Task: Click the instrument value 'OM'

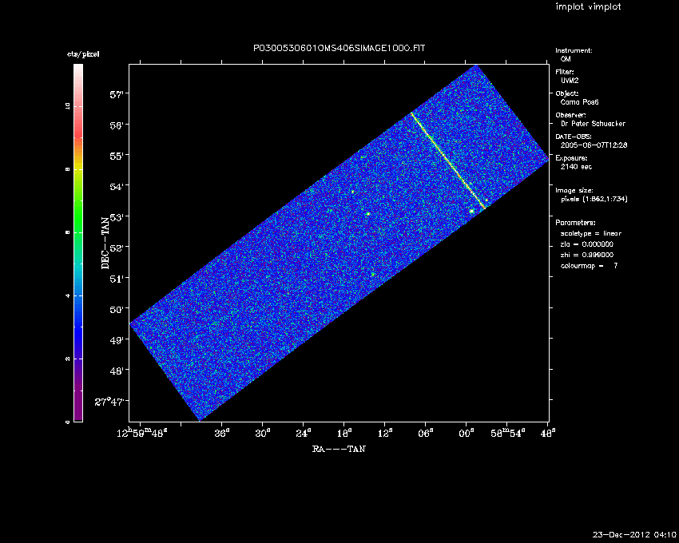Action: pos(566,59)
